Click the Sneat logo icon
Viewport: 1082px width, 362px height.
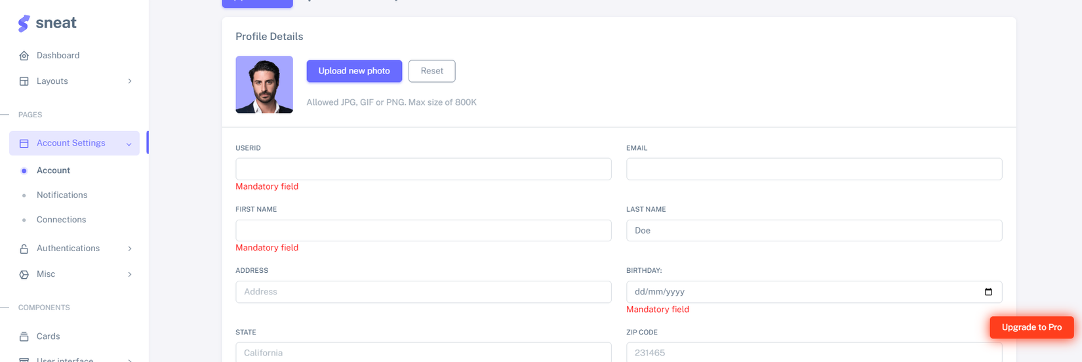click(24, 24)
